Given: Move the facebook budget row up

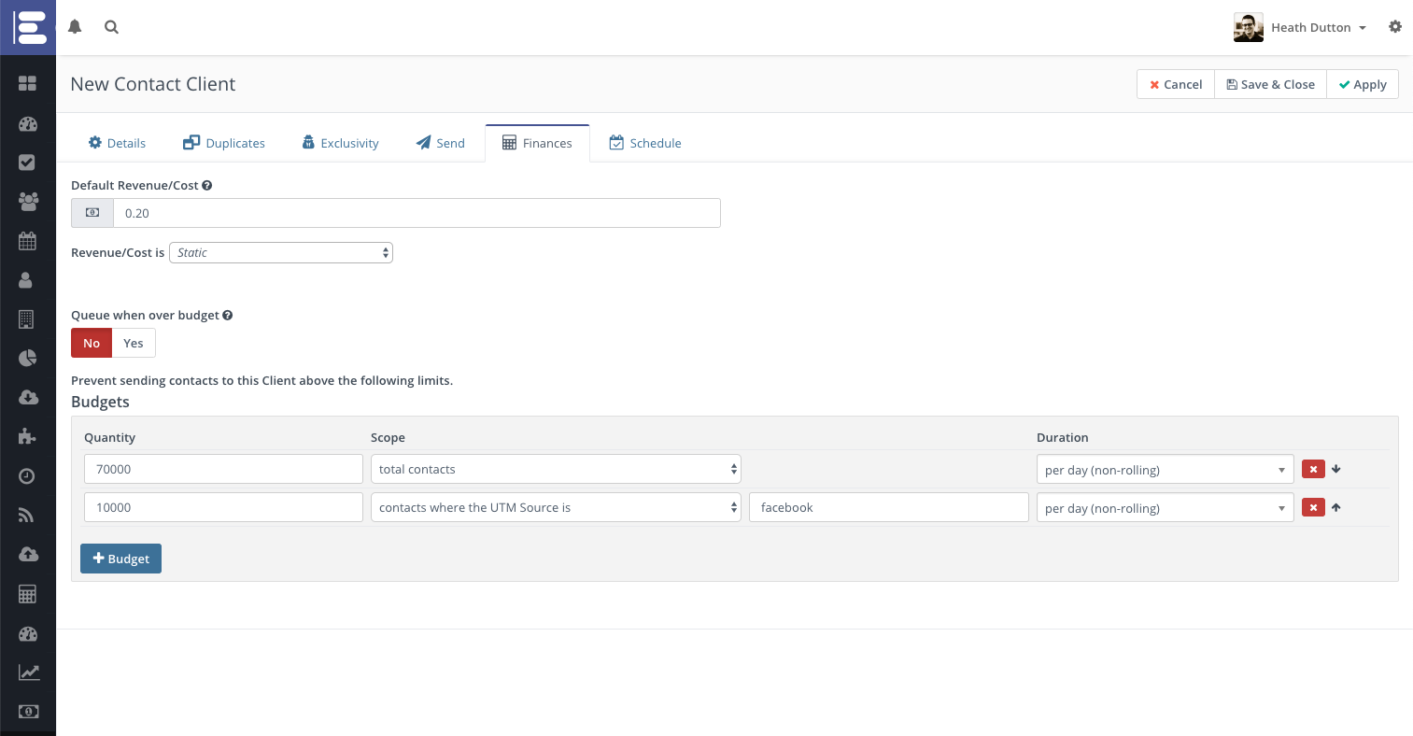Looking at the screenshot, I should click(x=1336, y=508).
